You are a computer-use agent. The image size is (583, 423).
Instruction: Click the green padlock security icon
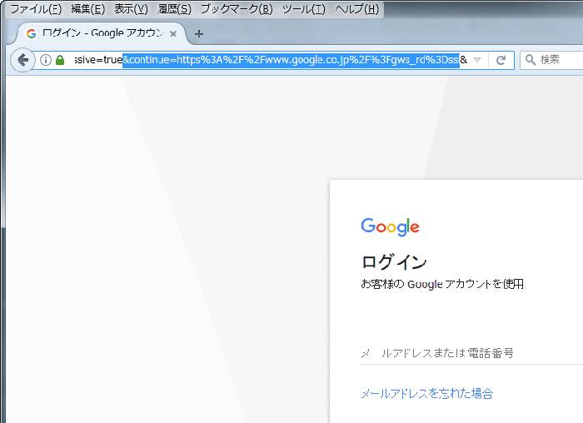point(60,60)
